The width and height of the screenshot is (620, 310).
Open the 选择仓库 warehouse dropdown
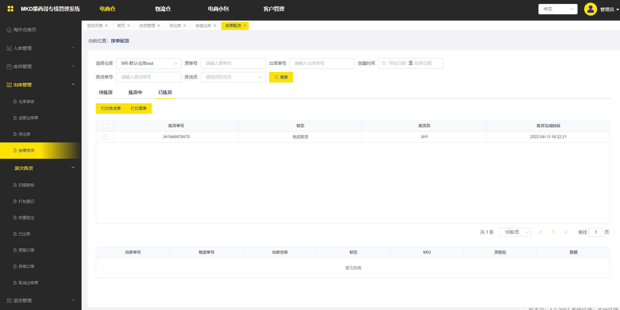[x=148, y=64]
